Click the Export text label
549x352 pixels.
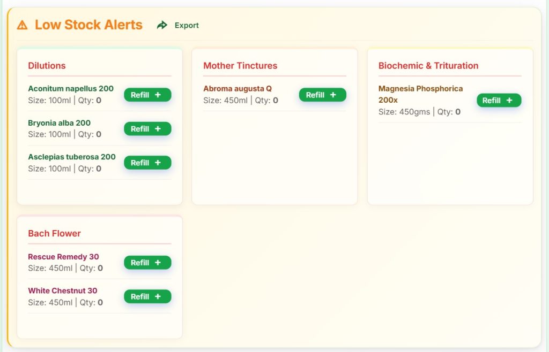pos(187,25)
